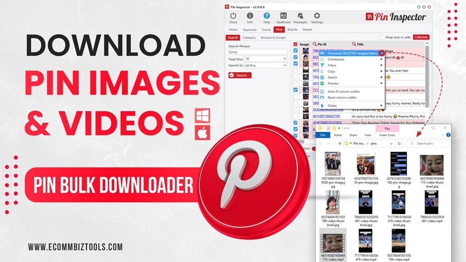The height and width of the screenshot is (262, 466).
Task: Expand the Explorer address bar history dropdown
Action: point(392,143)
